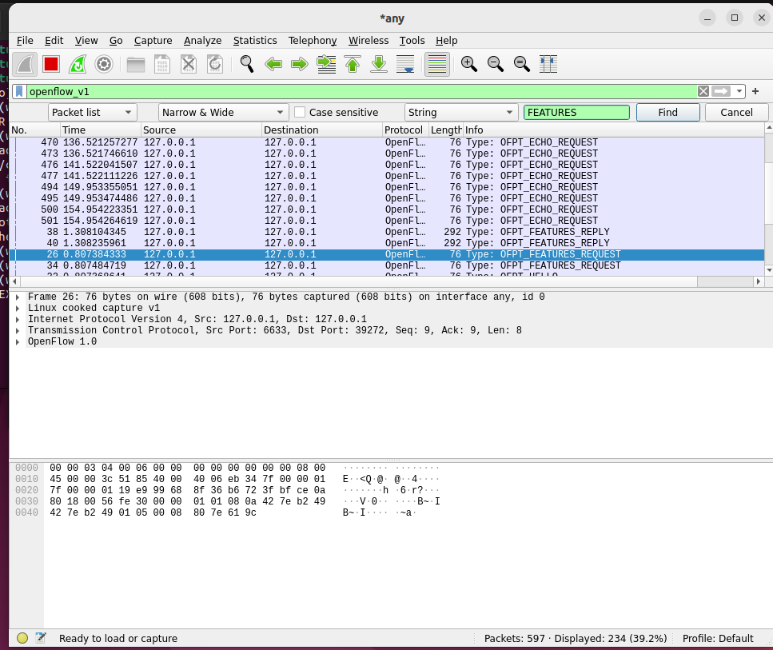Open the Wireless menu
This screenshot has width=773, height=650.
[369, 41]
